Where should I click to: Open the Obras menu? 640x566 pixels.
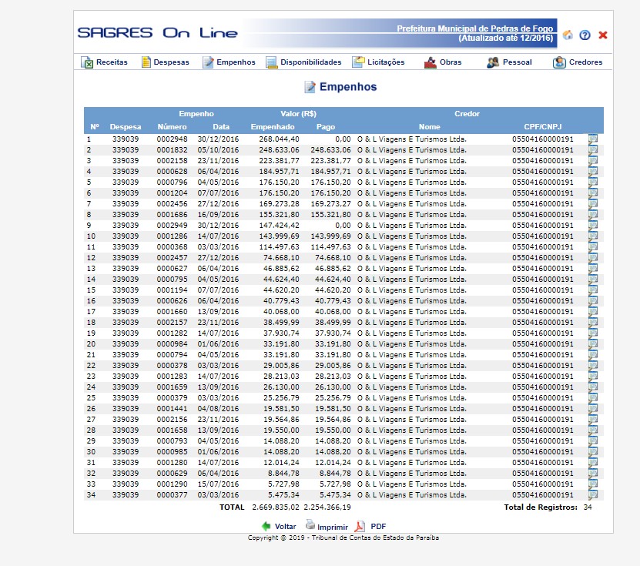451,62
